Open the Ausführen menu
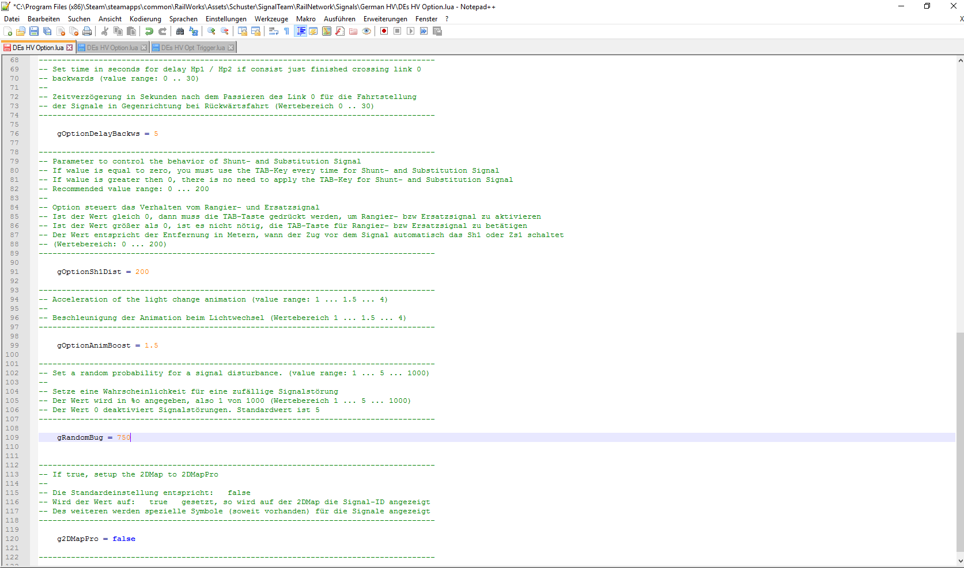 (339, 19)
